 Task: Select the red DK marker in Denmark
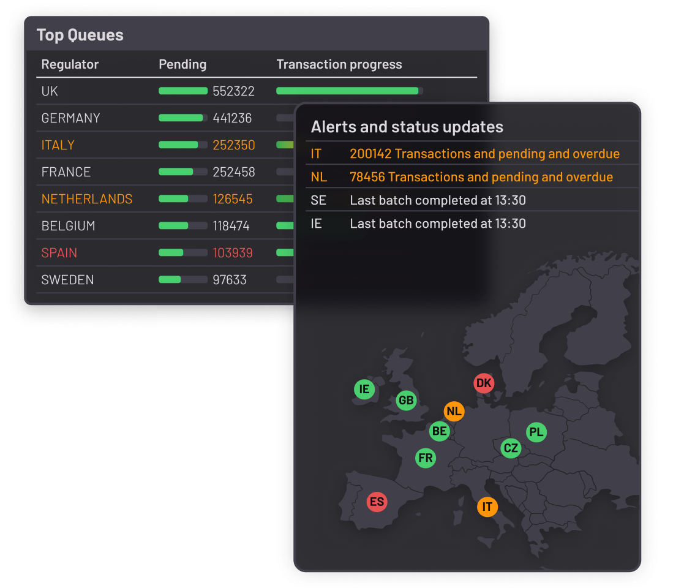[x=484, y=383]
